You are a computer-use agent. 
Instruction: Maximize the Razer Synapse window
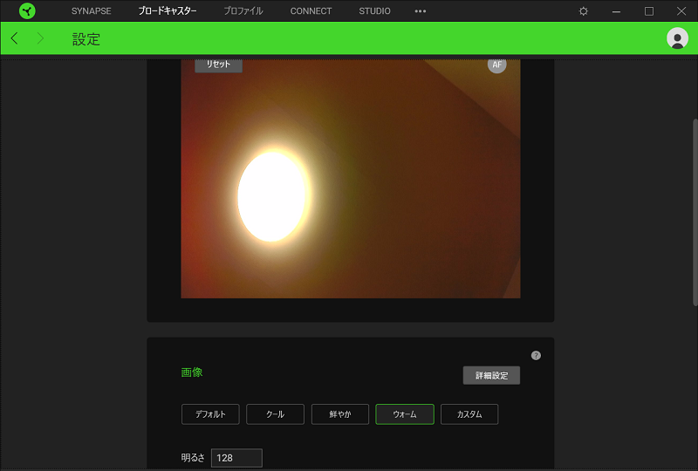tap(649, 11)
